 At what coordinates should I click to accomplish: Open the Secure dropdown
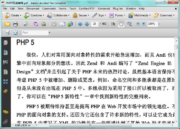(81, 15)
